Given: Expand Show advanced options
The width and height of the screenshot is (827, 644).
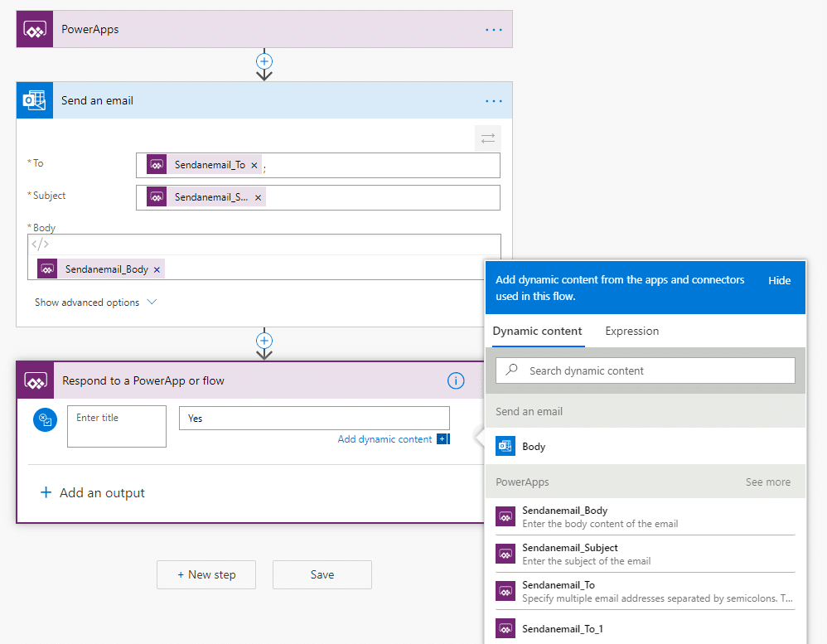Looking at the screenshot, I should [x=96, y=303].
